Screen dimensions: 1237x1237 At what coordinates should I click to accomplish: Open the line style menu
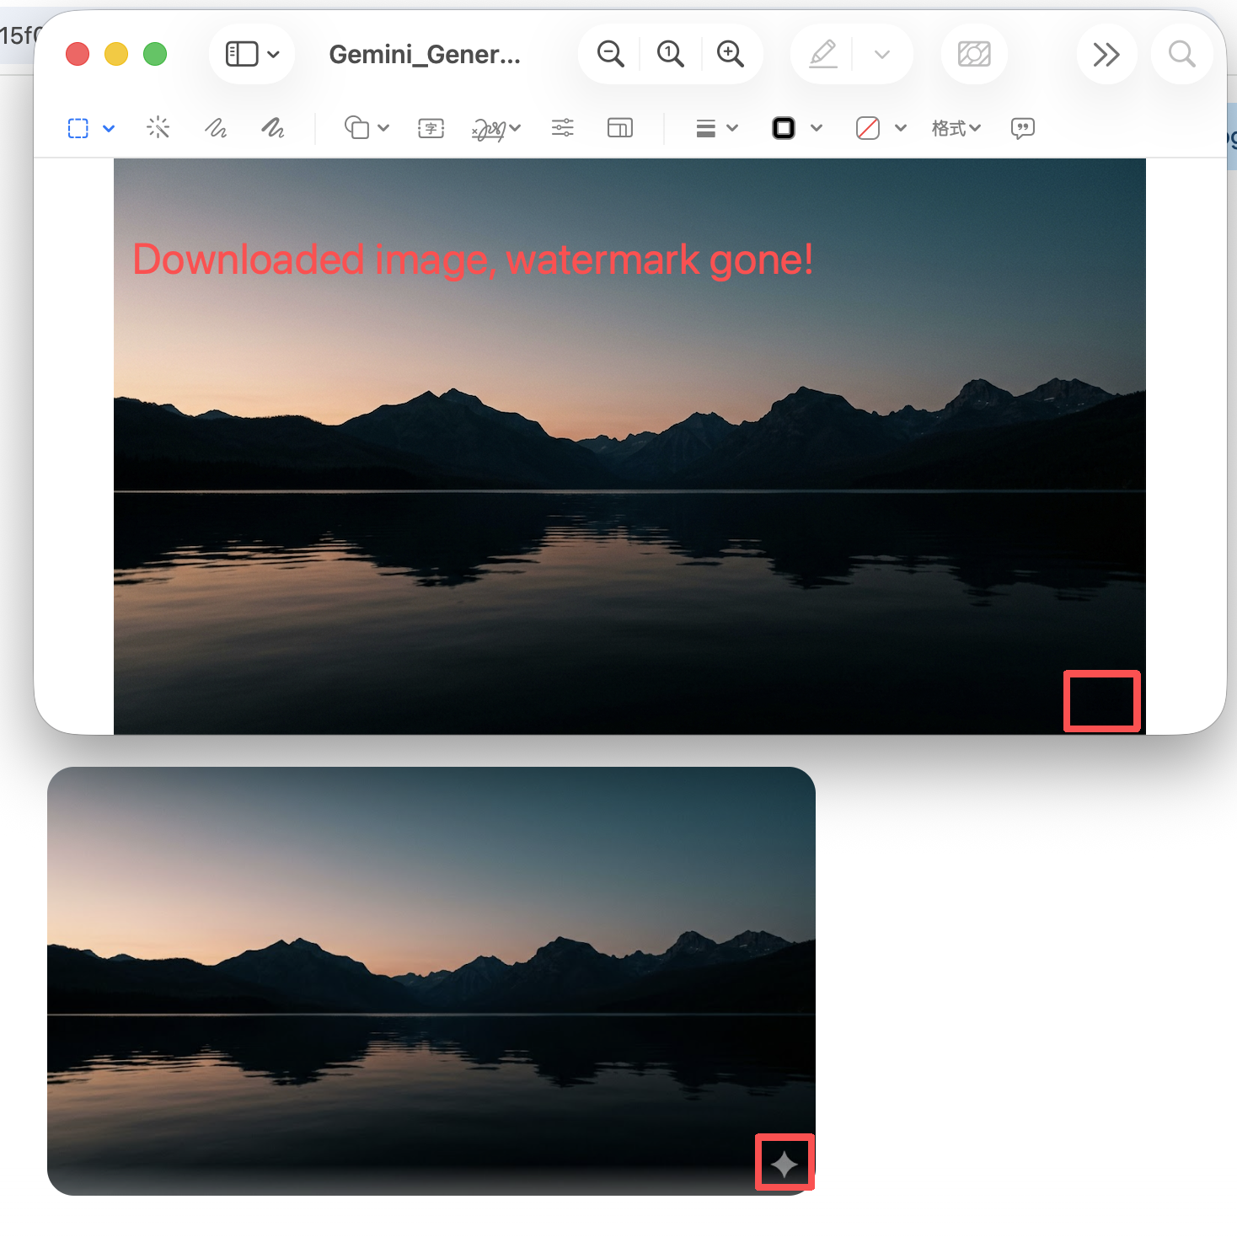(x=717, y=128)
